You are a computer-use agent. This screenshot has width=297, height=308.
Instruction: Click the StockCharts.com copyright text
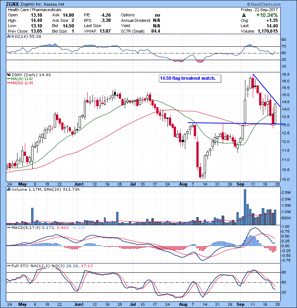pyautogui.click(x=264, y=4)
